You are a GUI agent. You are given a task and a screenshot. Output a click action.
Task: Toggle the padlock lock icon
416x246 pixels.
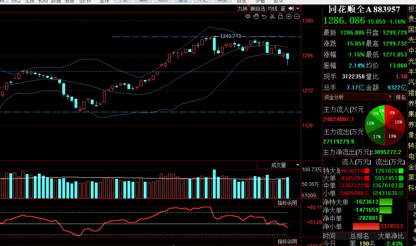click(280, 16)
